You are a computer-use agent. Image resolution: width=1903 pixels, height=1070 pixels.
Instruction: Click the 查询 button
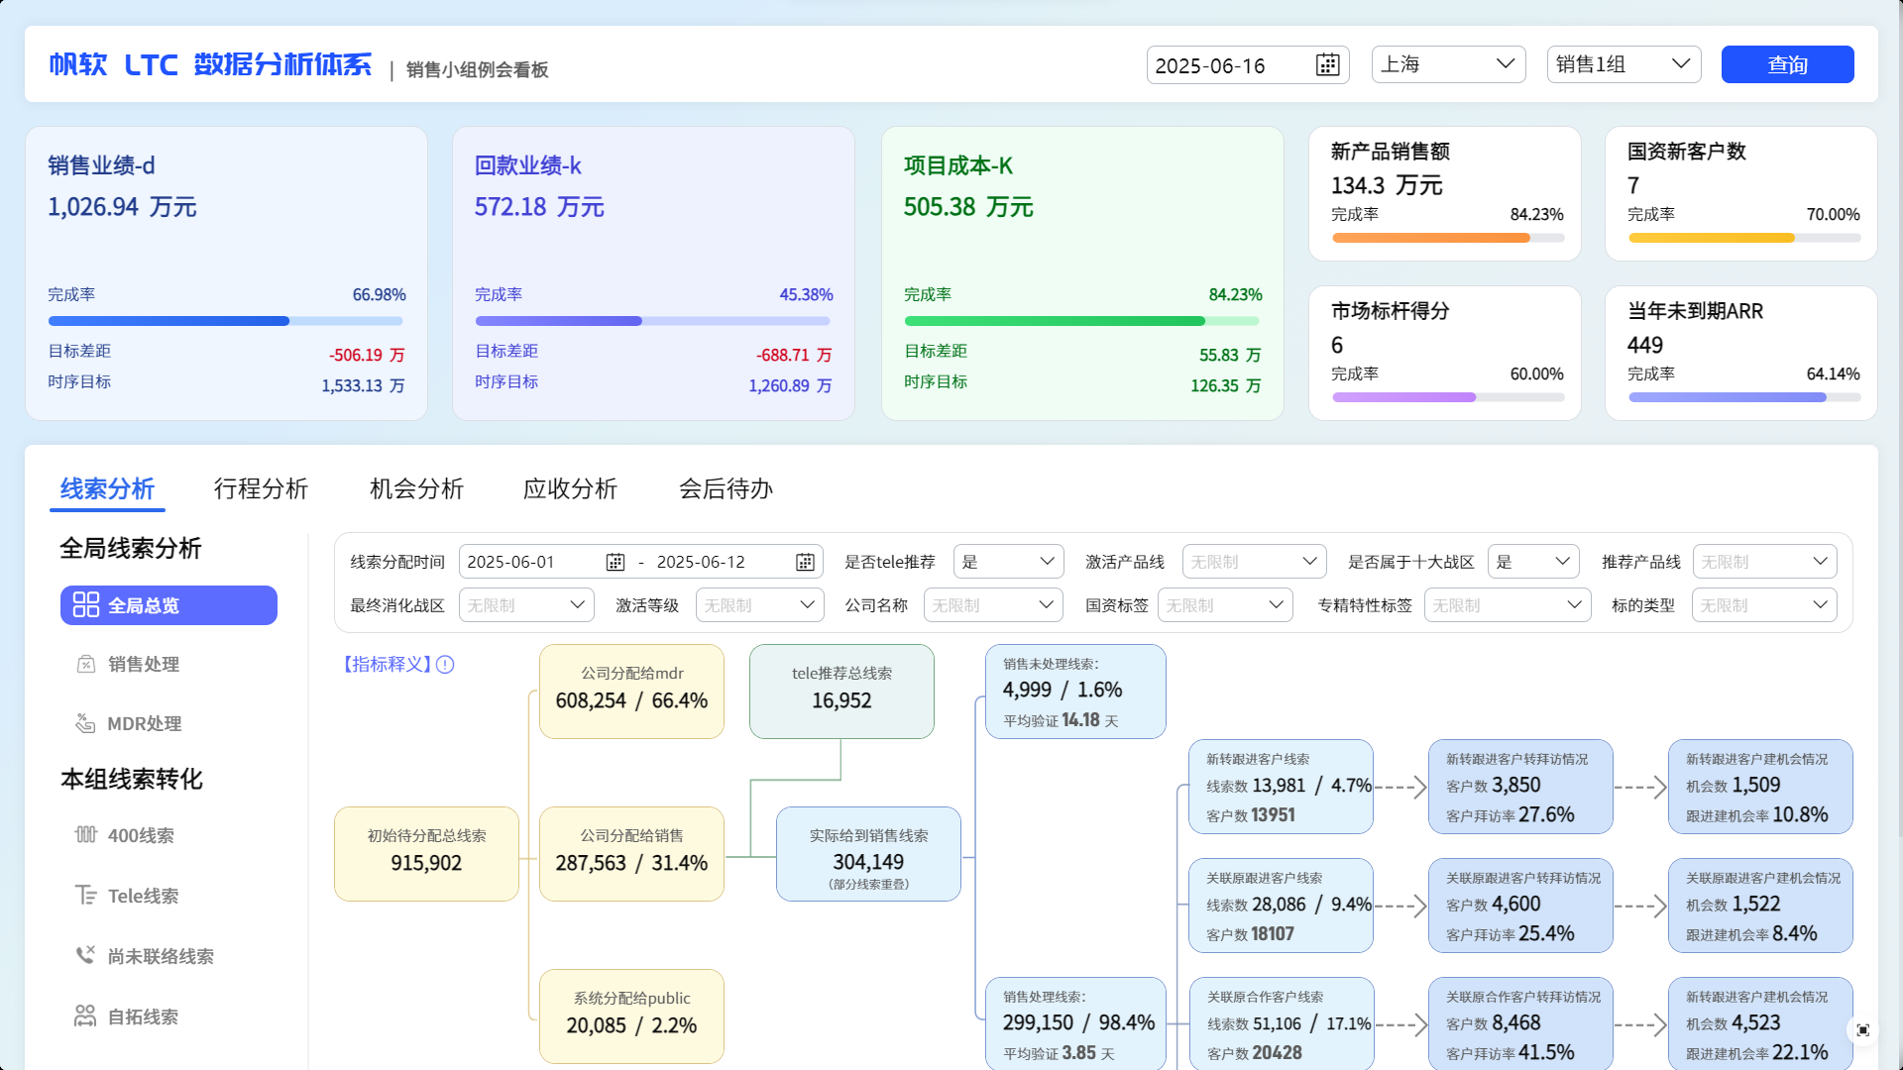(x=1787, y=64)
